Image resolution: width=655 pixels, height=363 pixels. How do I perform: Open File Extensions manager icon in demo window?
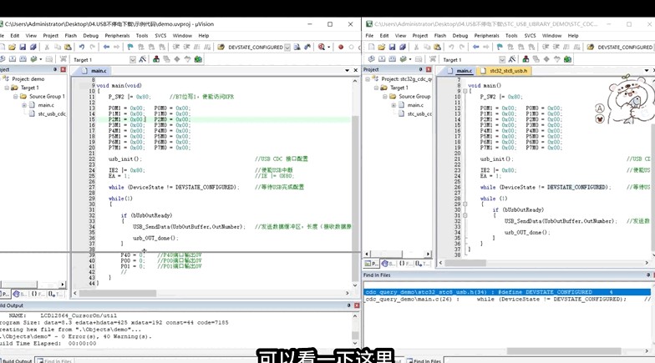pos(155,59)
